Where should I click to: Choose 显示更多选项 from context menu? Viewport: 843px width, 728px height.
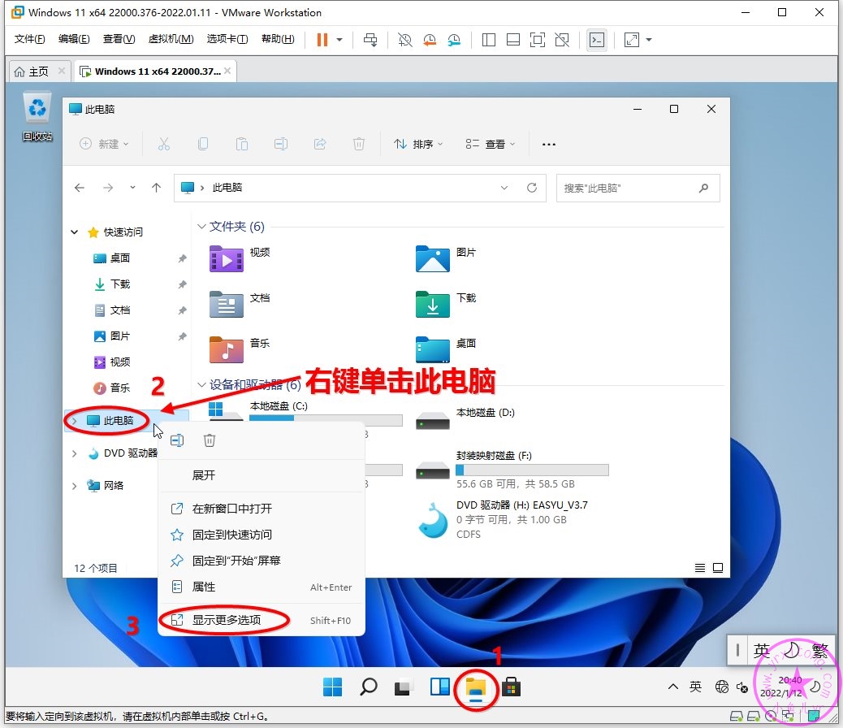262,621
